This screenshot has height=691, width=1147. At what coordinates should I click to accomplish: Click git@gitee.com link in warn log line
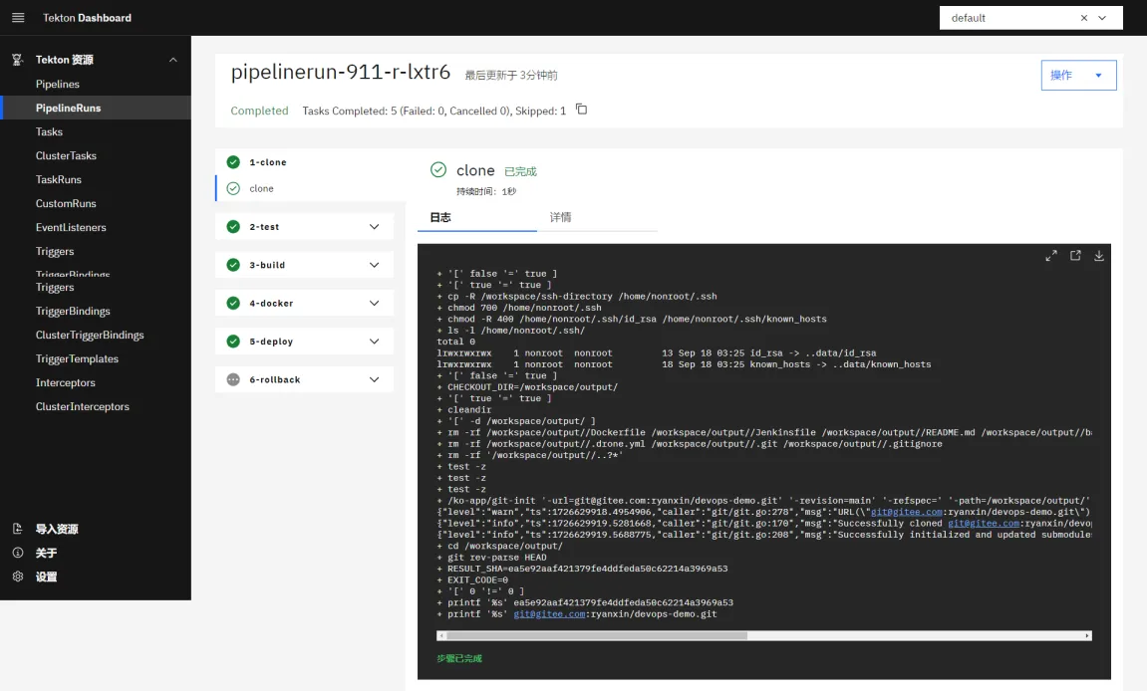(x=906, y=512)
